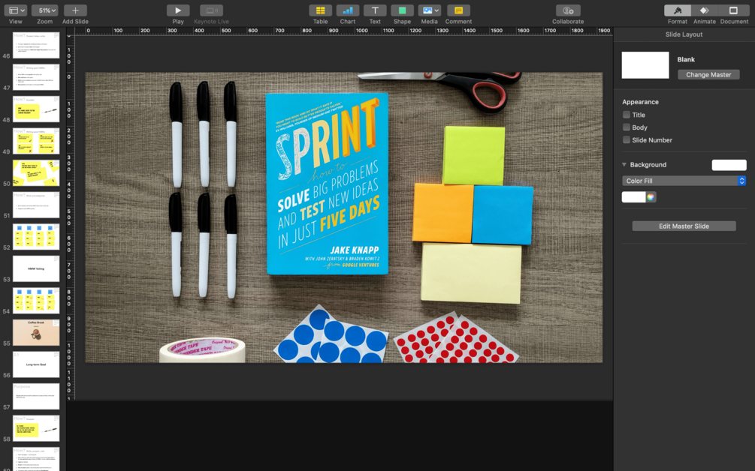Select slide 54 in navigator
The image size is (755, 471).
pos(36,301)
